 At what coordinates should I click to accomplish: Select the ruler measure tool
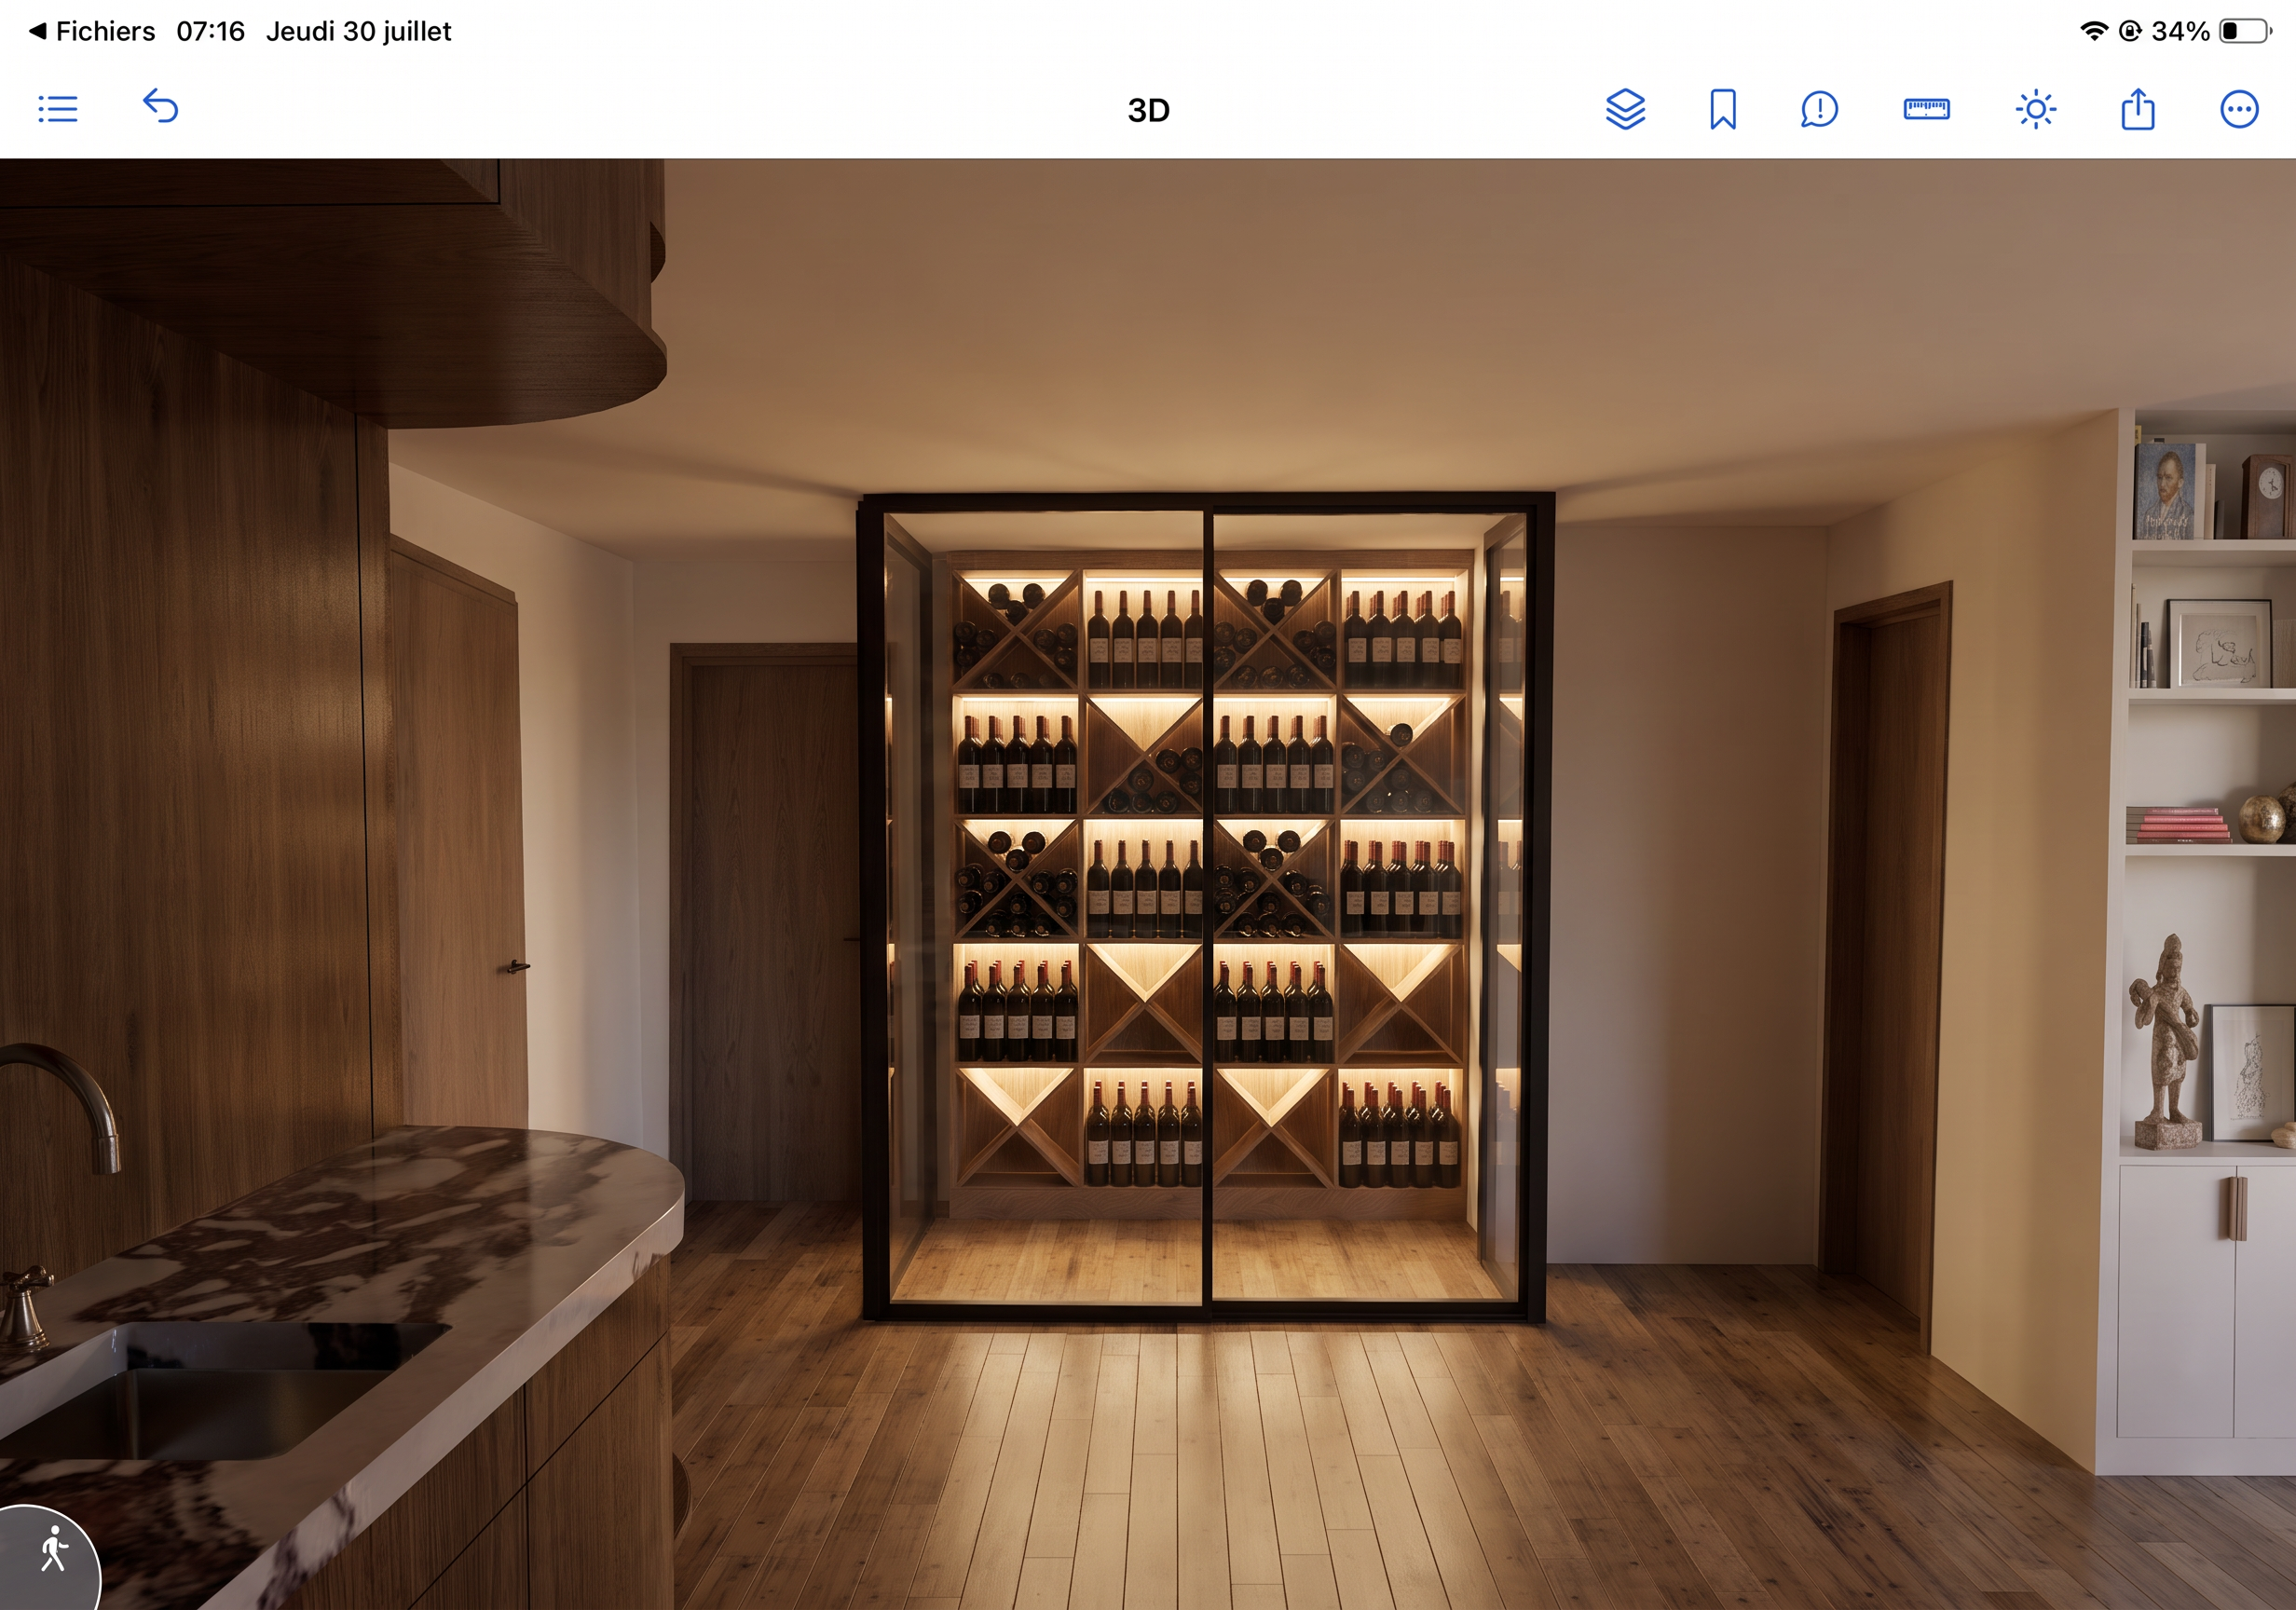(1926, 109)
